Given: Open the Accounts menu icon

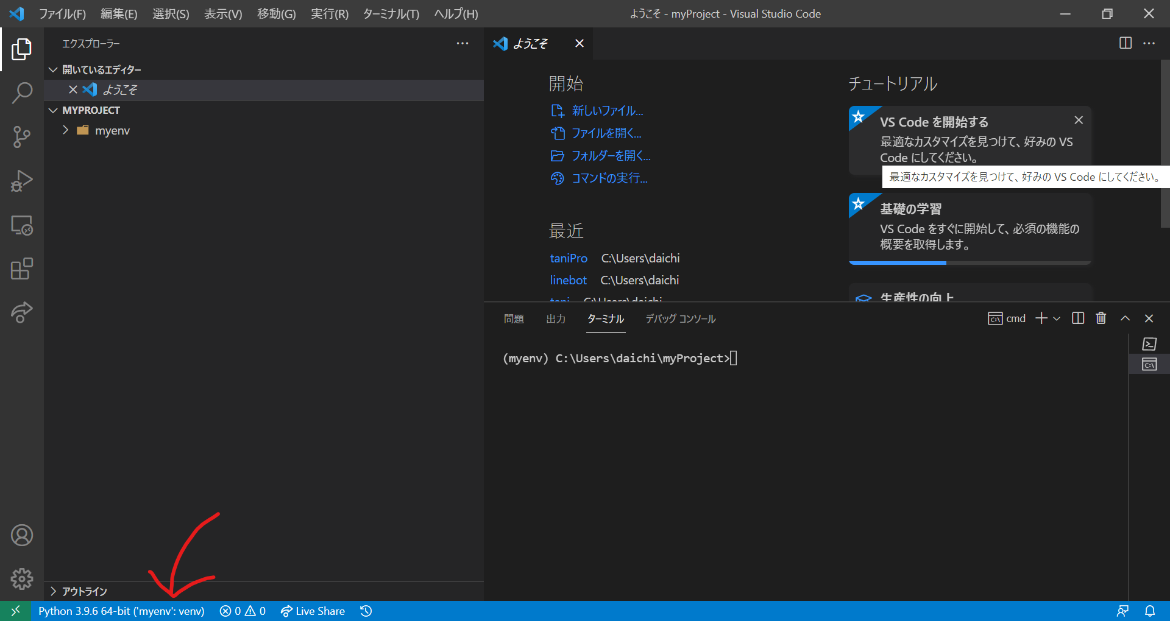Looking at the screenshot, I should click(x=22, y=535).
